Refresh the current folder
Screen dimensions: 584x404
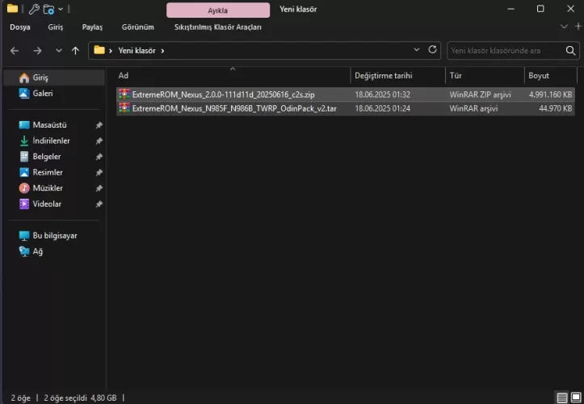point(432,49)
